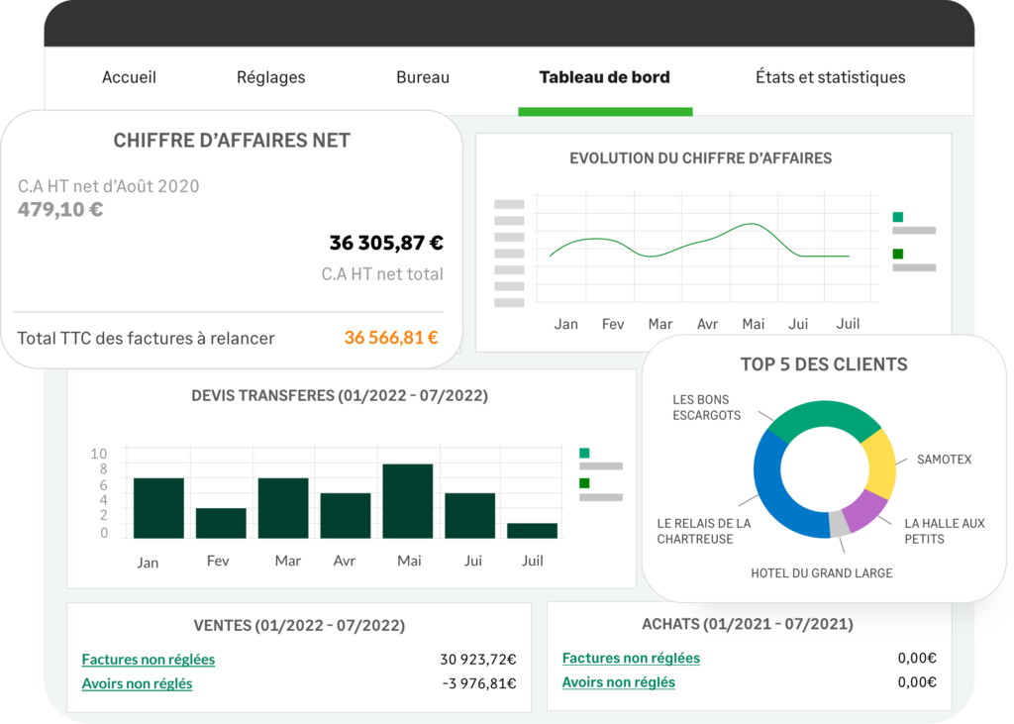Image resolution: width=1014 pixels, height=724 pixels.
Task: Open Factures non réglées under Ventes
Action: click(148, 660)
